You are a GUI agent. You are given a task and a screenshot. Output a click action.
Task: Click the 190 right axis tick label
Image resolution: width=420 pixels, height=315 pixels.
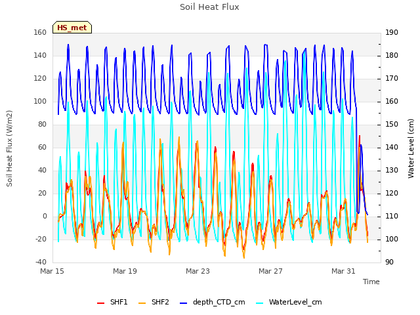point(392,33)
